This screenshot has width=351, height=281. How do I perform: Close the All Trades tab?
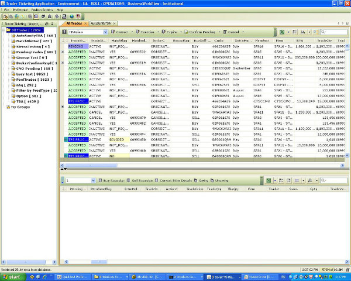(x=85, y=23)
